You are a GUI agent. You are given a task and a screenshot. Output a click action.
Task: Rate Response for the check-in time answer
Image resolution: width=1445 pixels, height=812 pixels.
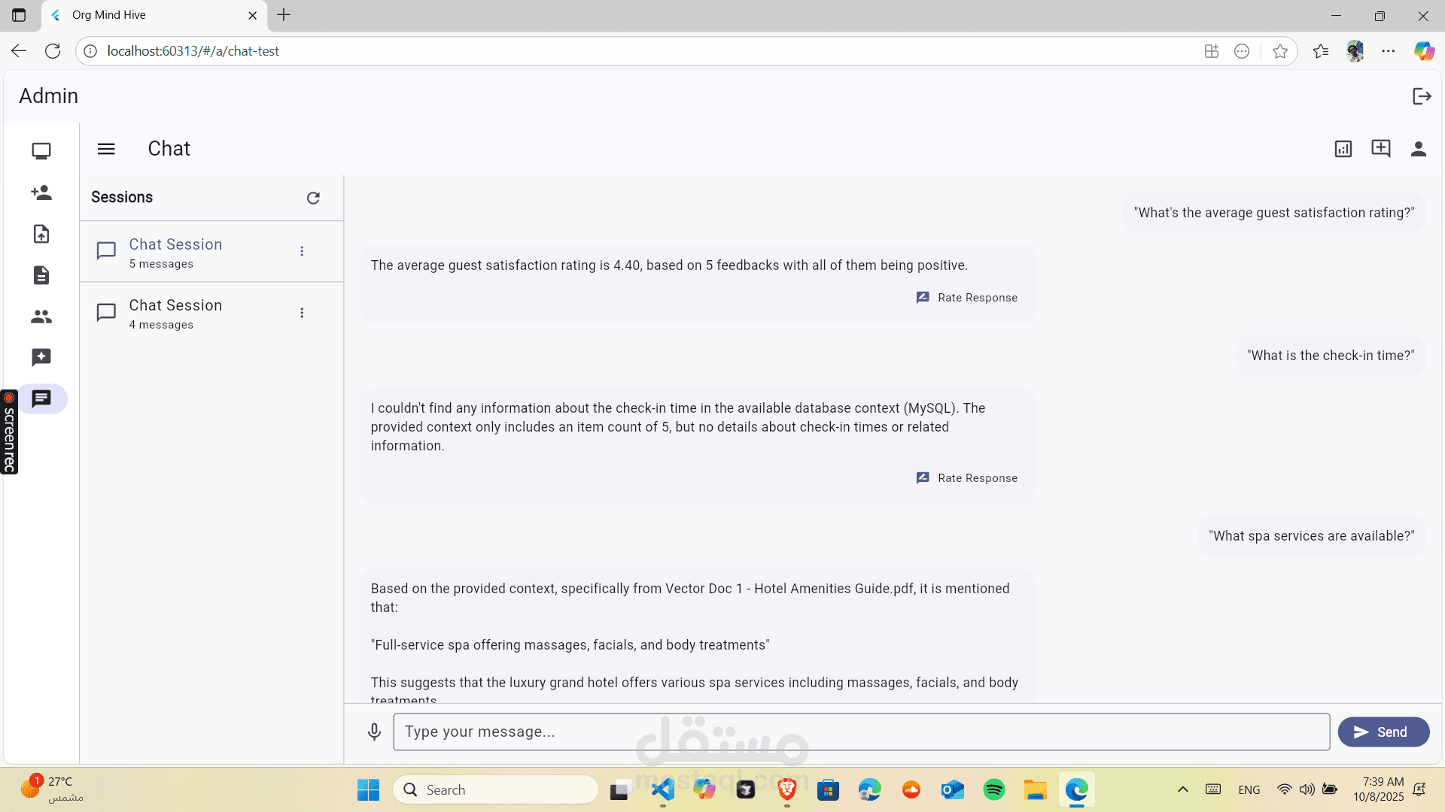point(967,478)
